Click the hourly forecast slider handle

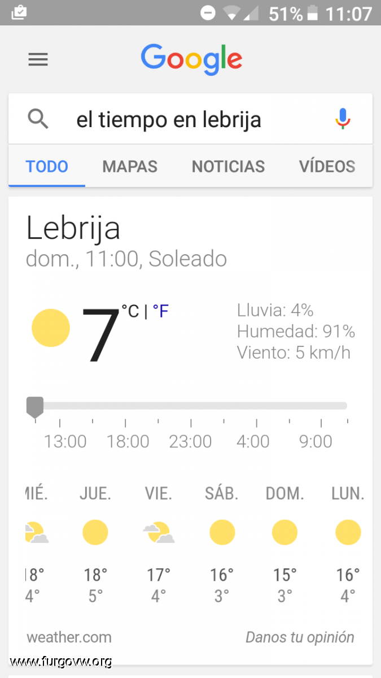click(x=35, y=406)
